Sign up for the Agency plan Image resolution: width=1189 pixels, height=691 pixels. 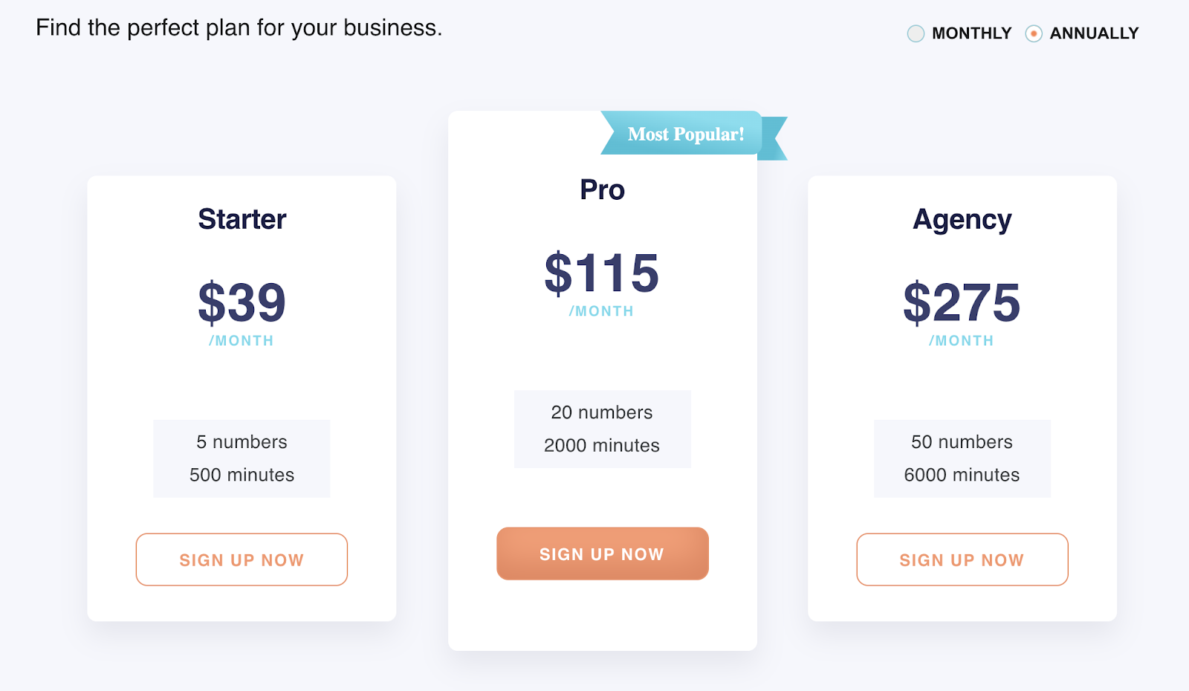962,559
